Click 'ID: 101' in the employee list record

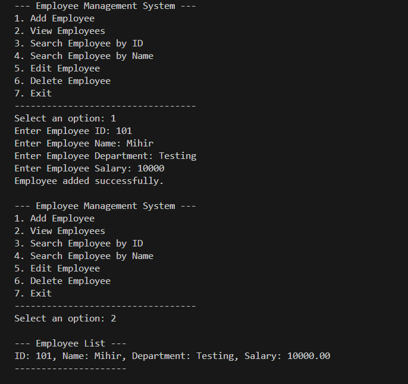tap(33, 356)
